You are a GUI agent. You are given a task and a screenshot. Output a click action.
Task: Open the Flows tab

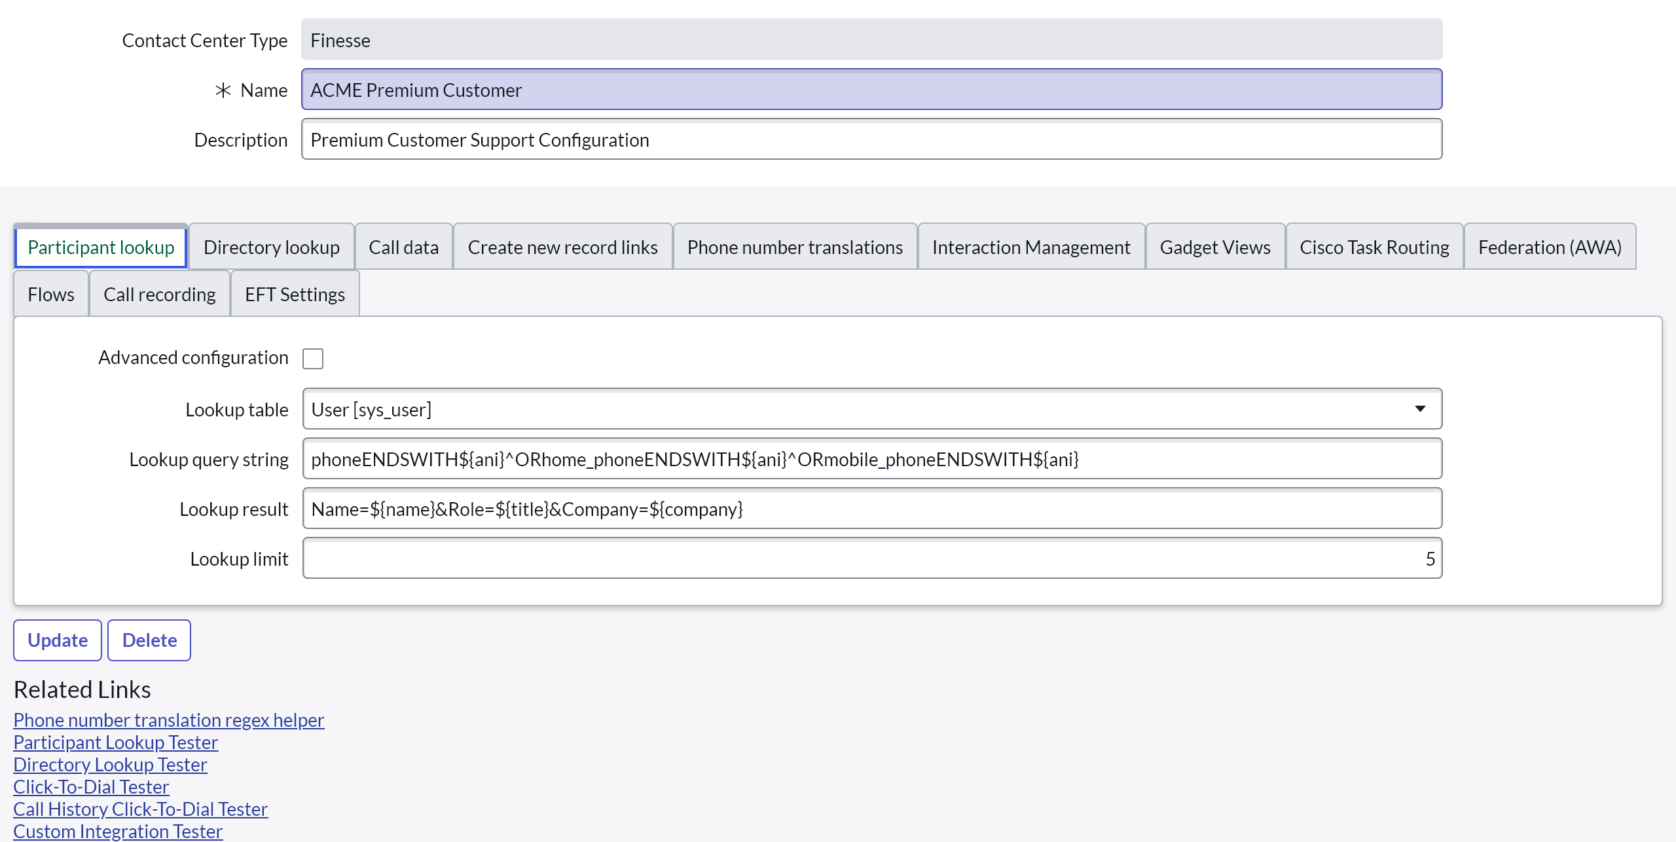pyautogui.click(x=51, y=294)
